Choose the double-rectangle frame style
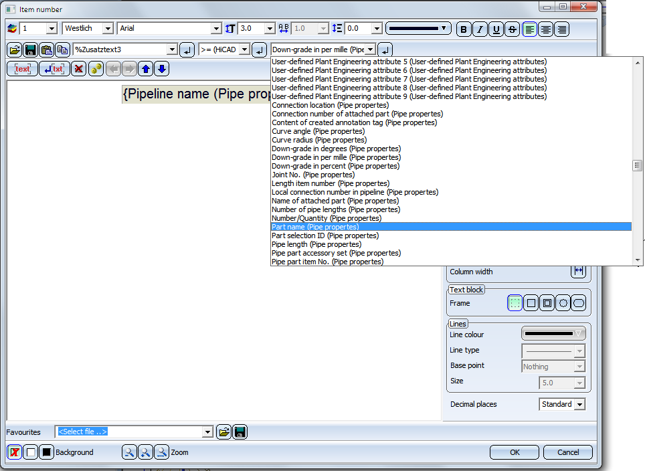This screenshot has height=471, width=645. pyautogui.click(x=547, y=304)
